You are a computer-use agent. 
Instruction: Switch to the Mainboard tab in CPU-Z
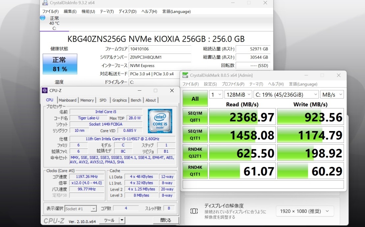(x=67, y=100)
